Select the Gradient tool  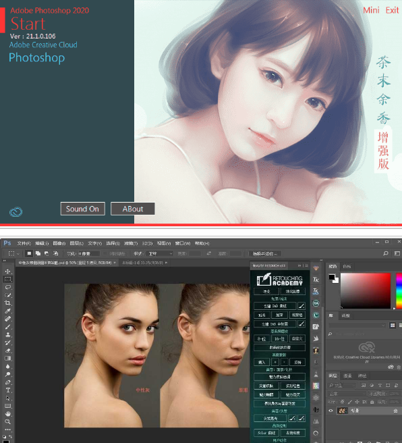pos(7,359)
